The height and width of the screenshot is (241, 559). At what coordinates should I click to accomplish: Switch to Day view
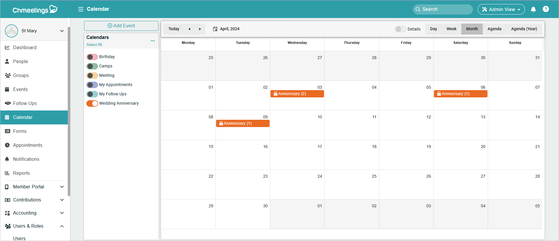(433, 29)
